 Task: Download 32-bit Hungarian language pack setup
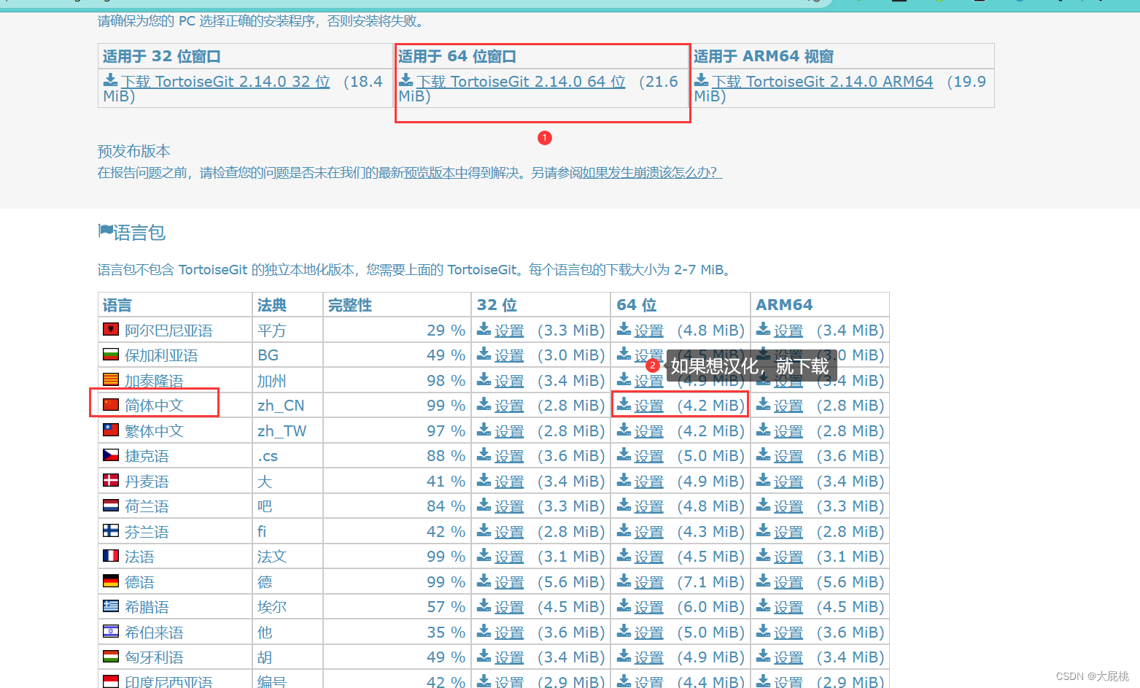pos(509,657)
